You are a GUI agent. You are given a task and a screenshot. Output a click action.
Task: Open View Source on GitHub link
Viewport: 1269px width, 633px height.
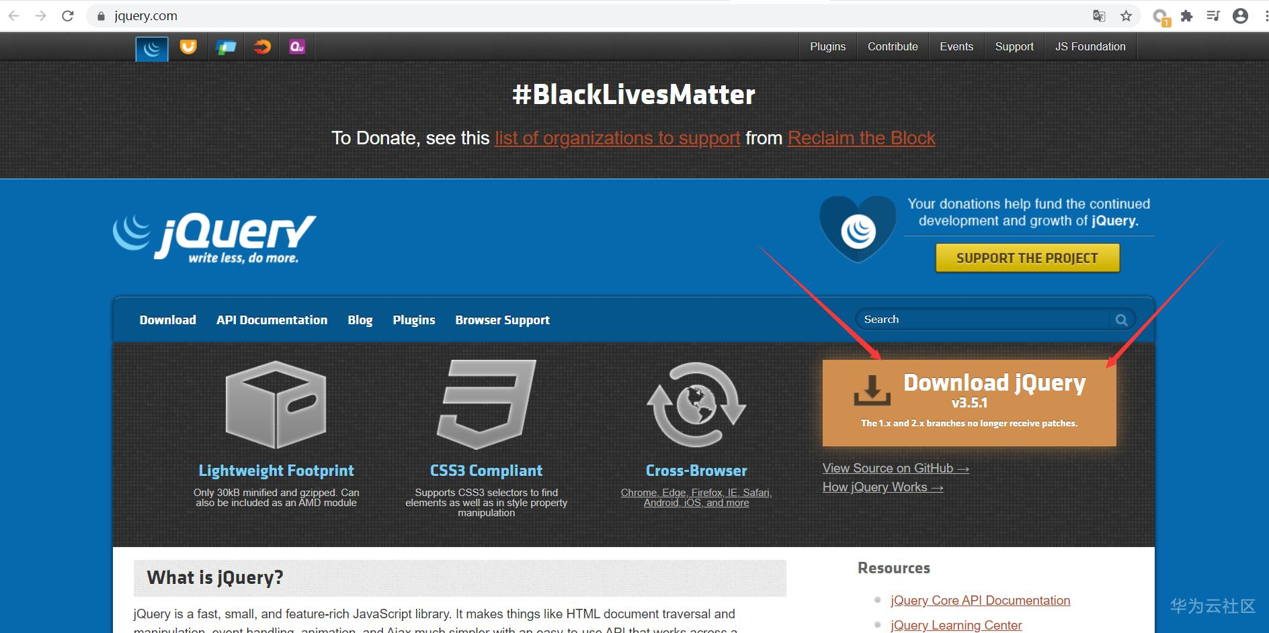(896, 469)
